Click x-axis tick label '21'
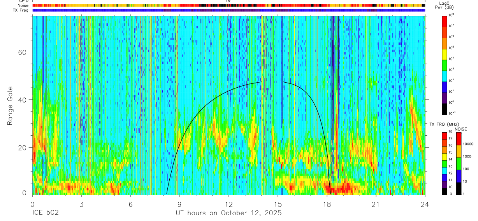The width and height of the screenshot is (478, 221). [376, 204]
